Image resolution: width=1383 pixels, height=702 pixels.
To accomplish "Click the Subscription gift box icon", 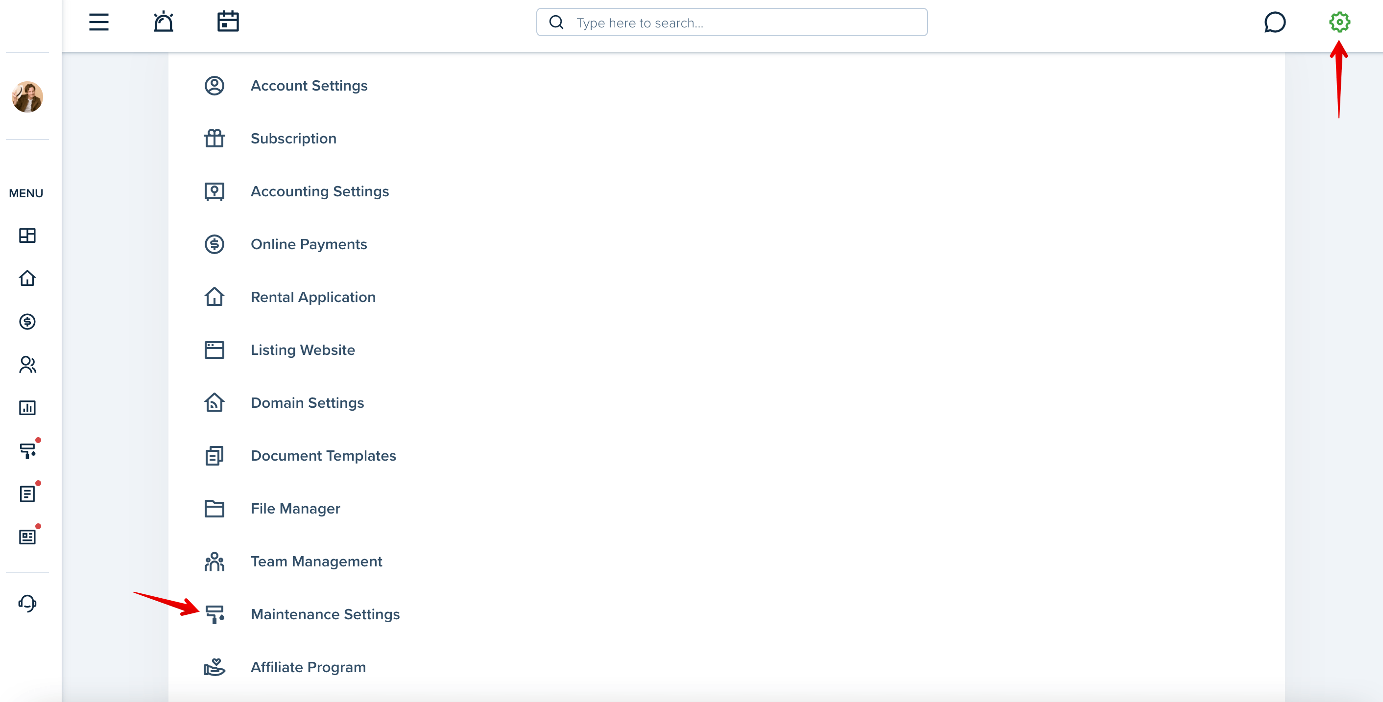I will tap(214, 139).
